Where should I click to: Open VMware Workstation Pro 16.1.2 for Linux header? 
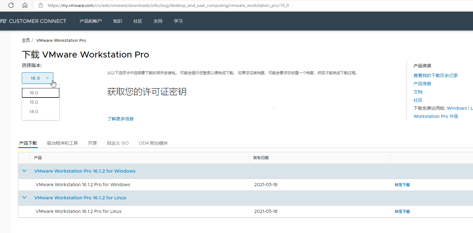pyautogui.click(x=80, y=198)
